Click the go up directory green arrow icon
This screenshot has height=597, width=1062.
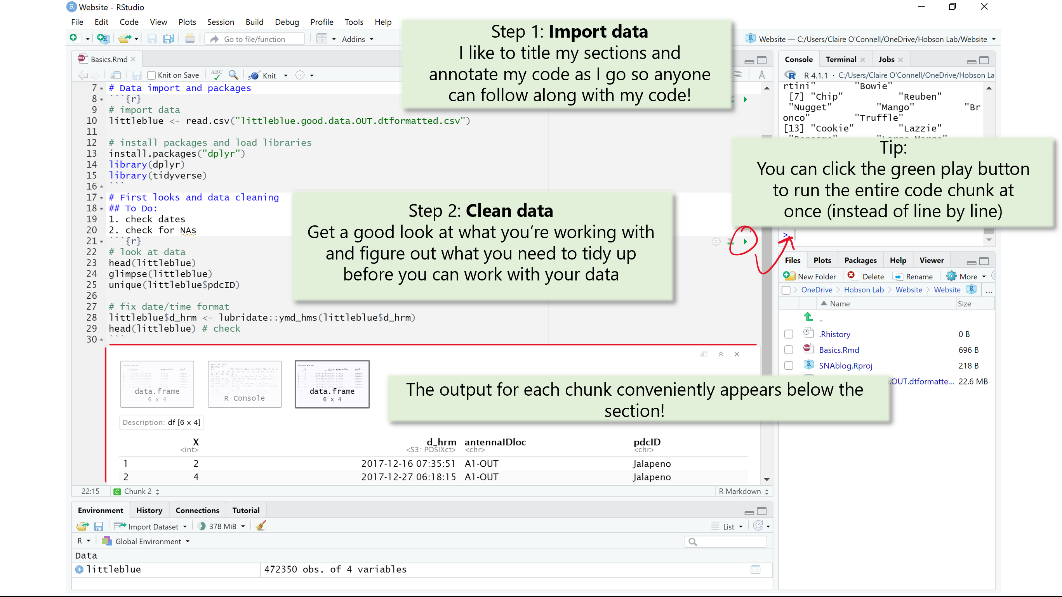(808, 317)
